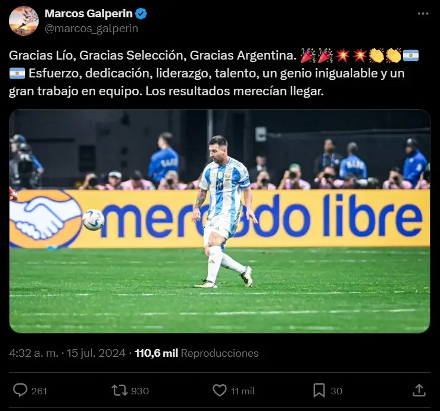
Task: Bookmark this tweet with bookmark icon
Action: [x=319, y=391]
